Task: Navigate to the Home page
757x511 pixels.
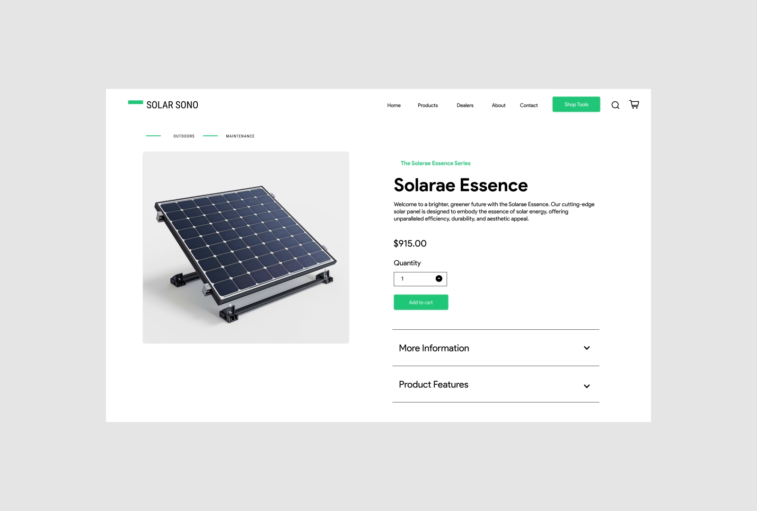Action: point(394,105)
